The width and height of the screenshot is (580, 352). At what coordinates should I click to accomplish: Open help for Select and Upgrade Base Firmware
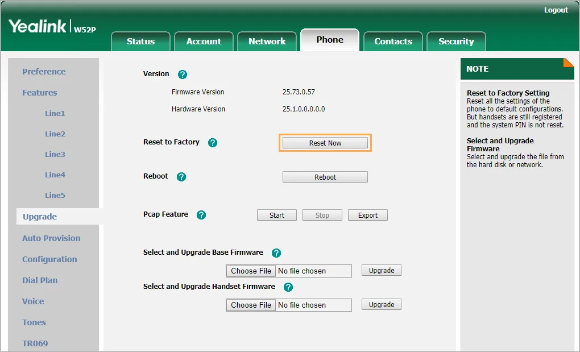tap(276, 253)
